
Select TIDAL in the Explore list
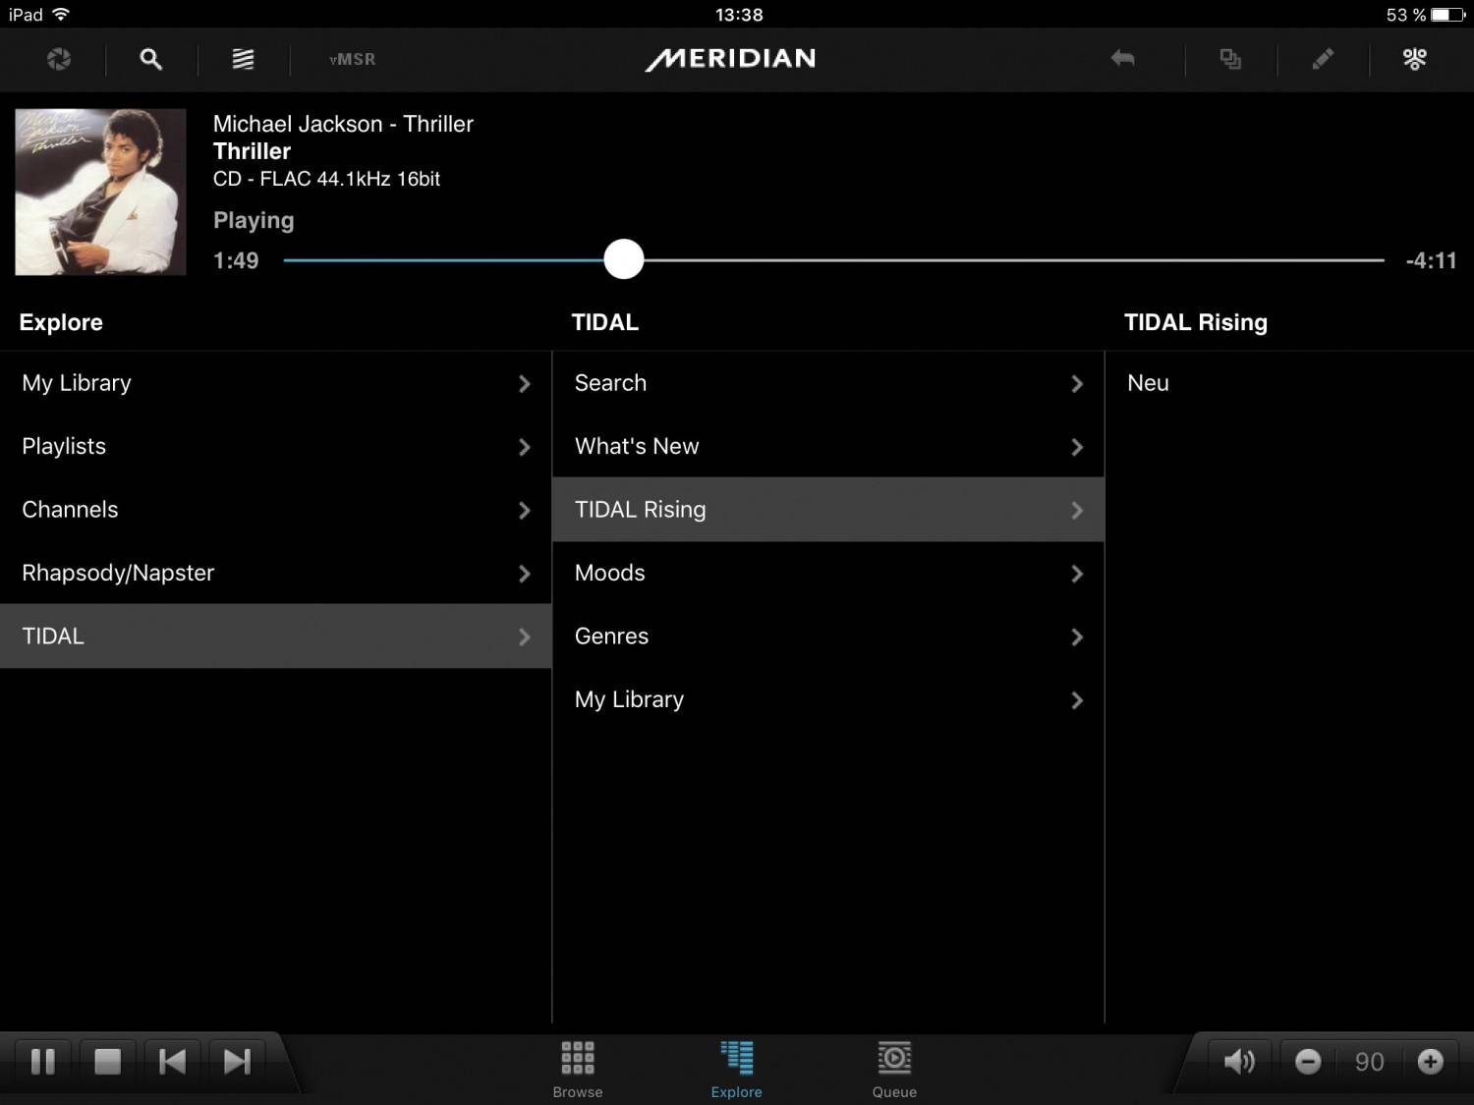click(x=276, y=636)
